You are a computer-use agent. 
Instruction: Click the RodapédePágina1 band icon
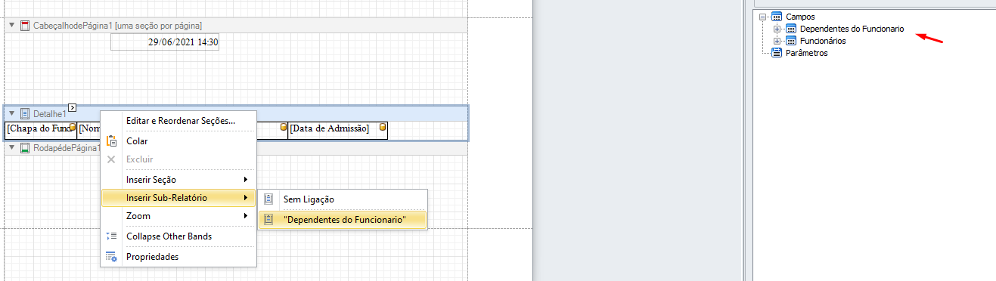(25, 148)
